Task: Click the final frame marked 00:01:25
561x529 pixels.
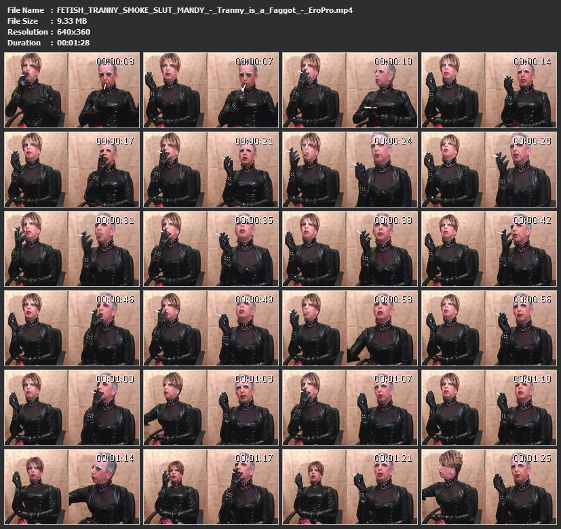Action: click(x=488, y=486)
